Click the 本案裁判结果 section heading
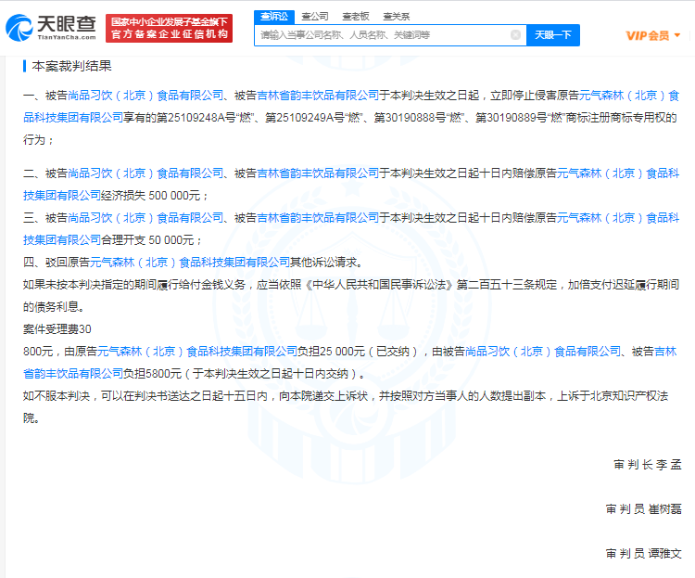 71,66
